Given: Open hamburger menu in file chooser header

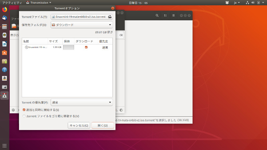Looking at the screenshot, I should 173,15.
